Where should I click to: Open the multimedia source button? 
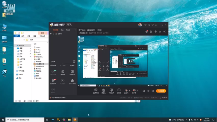point(119,91)
